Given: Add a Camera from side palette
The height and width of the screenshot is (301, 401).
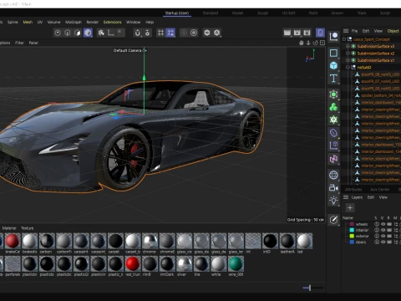Looking at the screenshot, I should (333, 188).
